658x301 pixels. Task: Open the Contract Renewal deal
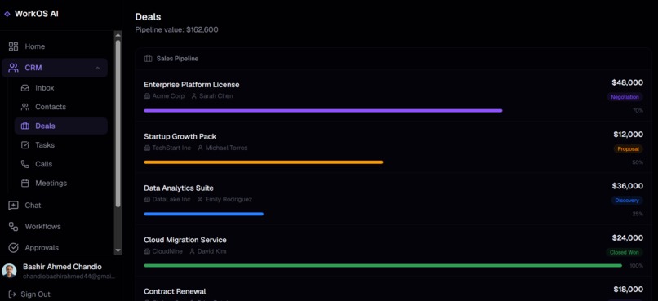coord(175,292)
